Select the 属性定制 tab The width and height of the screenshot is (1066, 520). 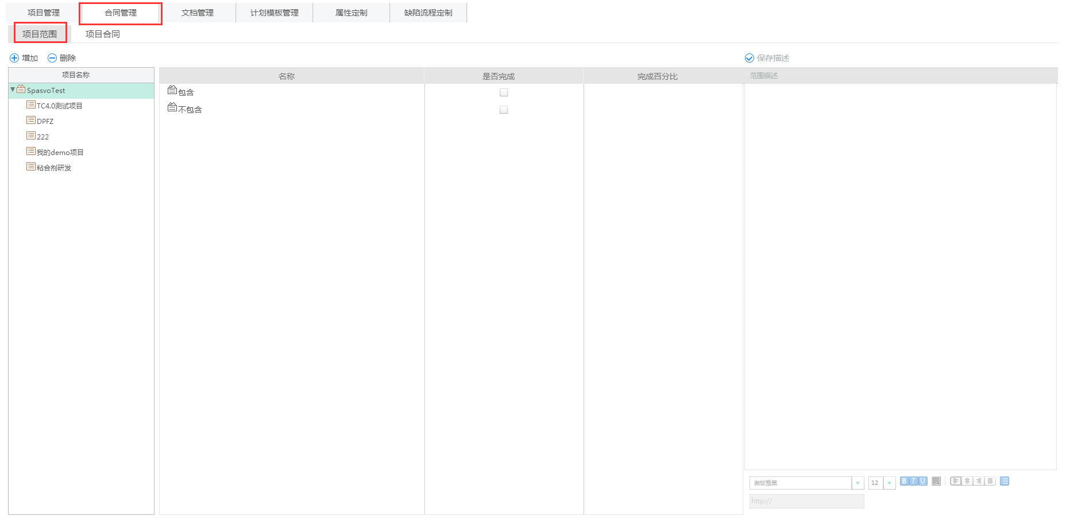(352, 13)
